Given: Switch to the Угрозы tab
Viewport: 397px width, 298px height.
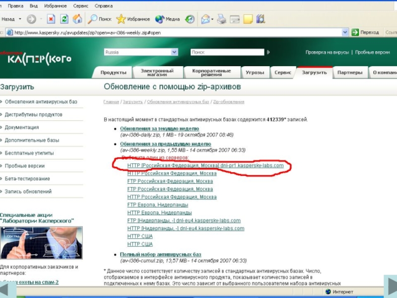Looking at the screenshot, I should 255,73.
